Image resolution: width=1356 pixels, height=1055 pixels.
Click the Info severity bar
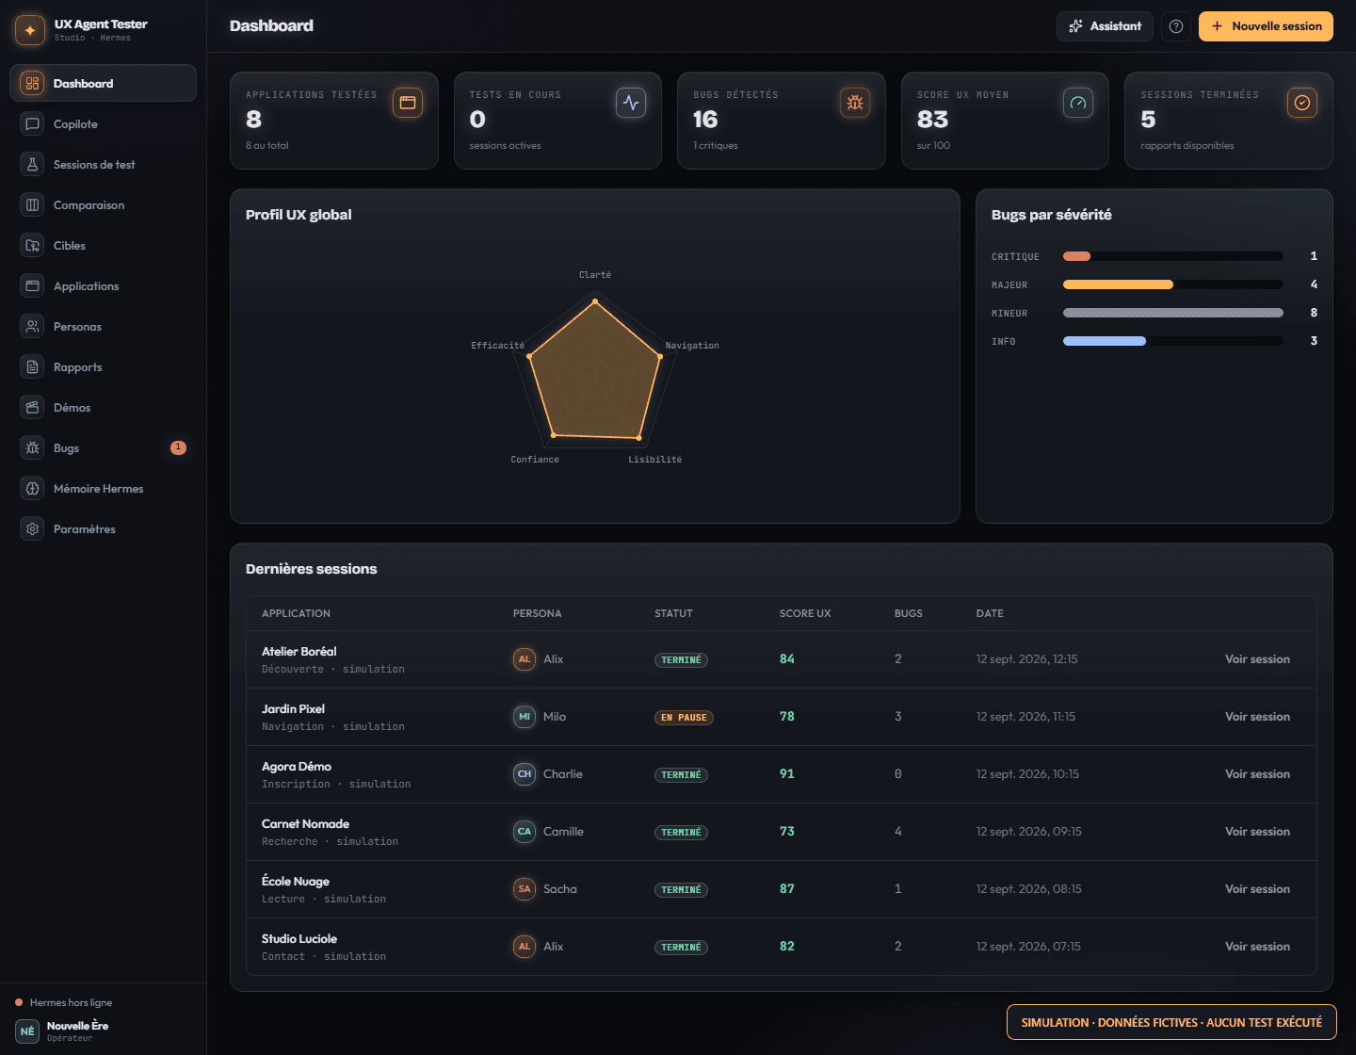(x=1173, y=341)
